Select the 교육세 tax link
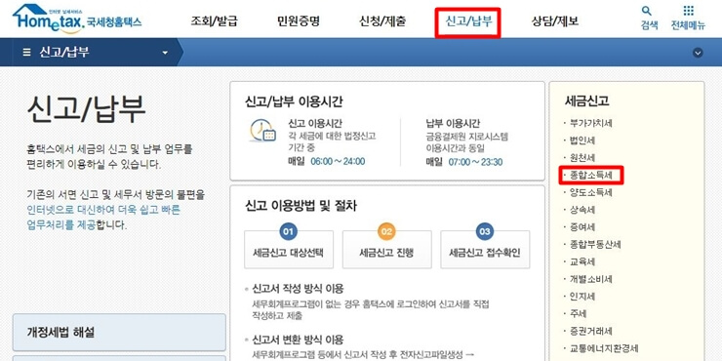Image resolution: width=722 pixels, height=361 pixels. point(582,261)
